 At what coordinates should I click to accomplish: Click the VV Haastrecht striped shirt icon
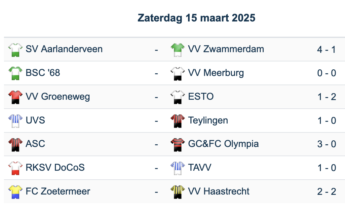(x=177, y=192)
